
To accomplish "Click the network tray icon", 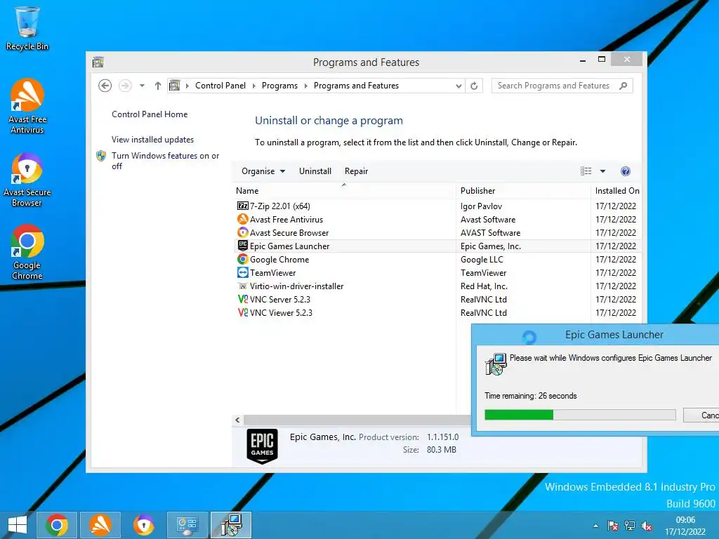I will click(630, 526).
